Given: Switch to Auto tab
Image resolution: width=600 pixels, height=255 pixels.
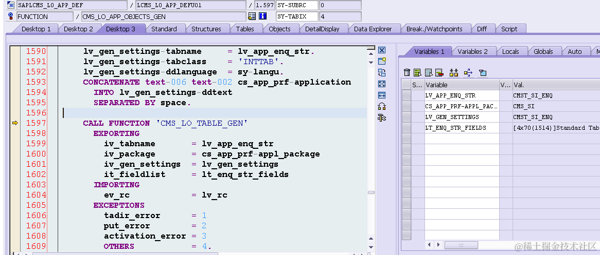Looking at the screenshot, I should (x=574, y=51).
